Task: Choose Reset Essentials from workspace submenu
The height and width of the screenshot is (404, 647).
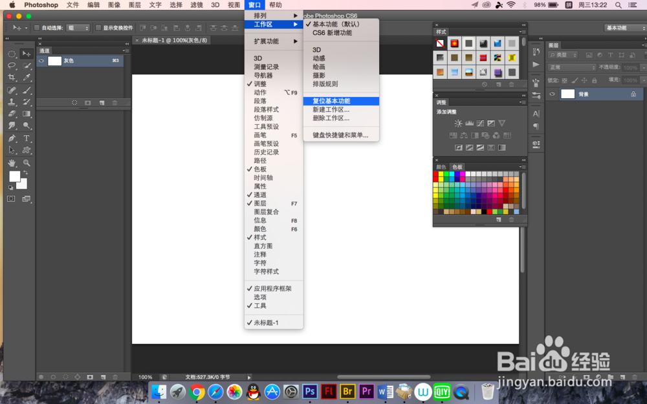Action: (341, 101)
